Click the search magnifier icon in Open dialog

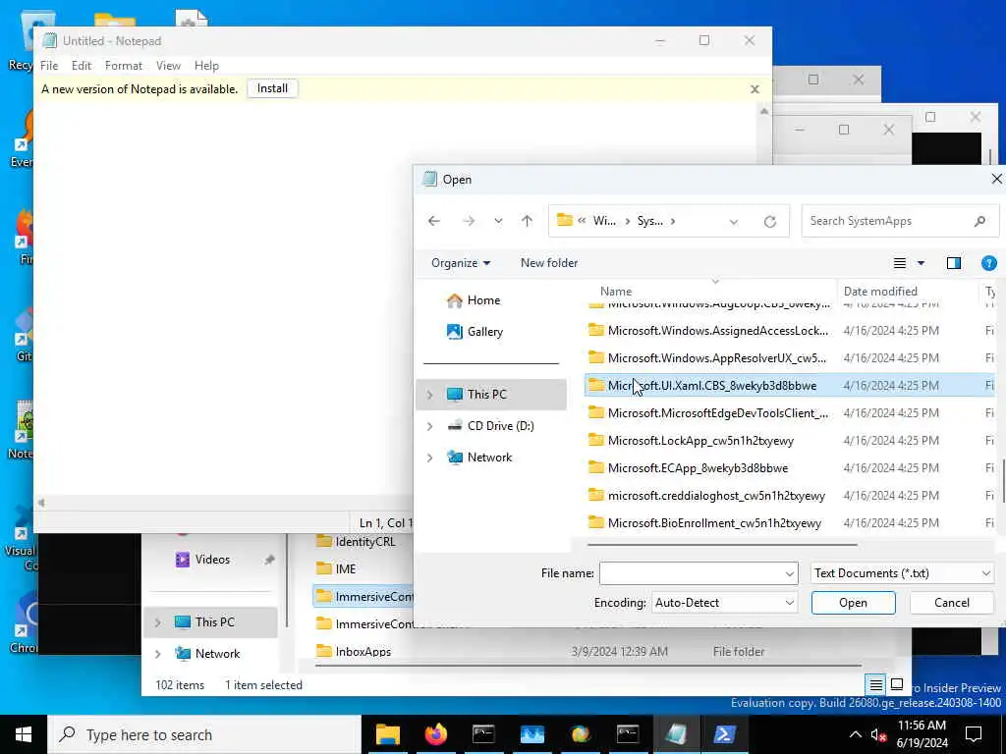[x=979, y=221]
